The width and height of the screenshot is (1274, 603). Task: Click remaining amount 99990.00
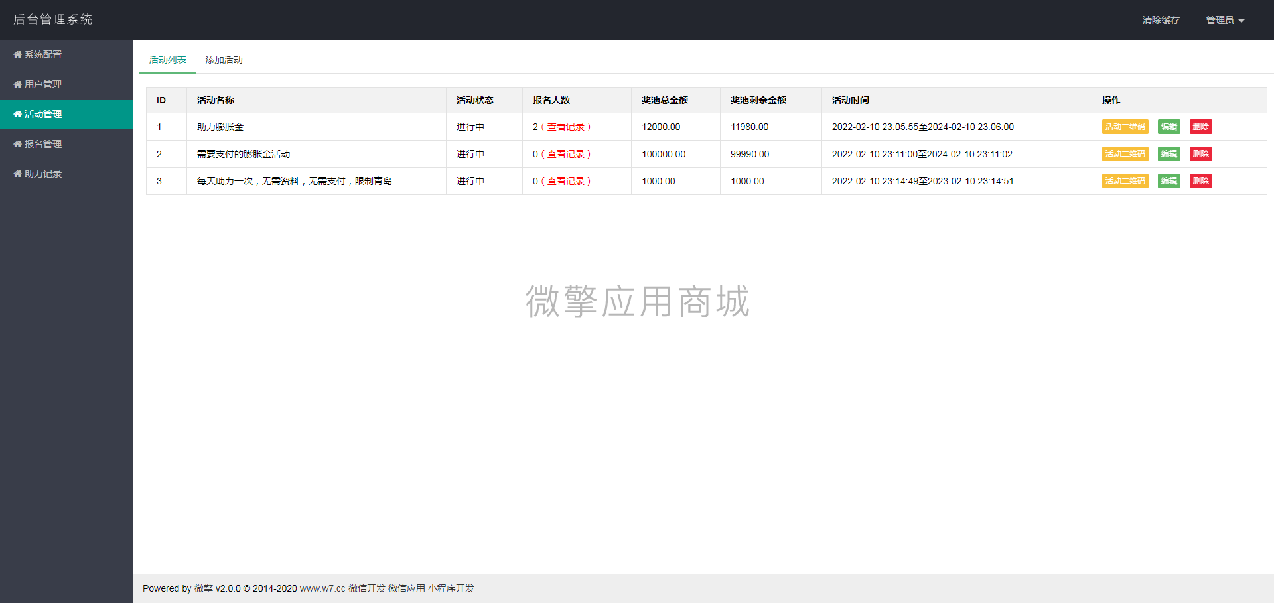click(750, 154)
